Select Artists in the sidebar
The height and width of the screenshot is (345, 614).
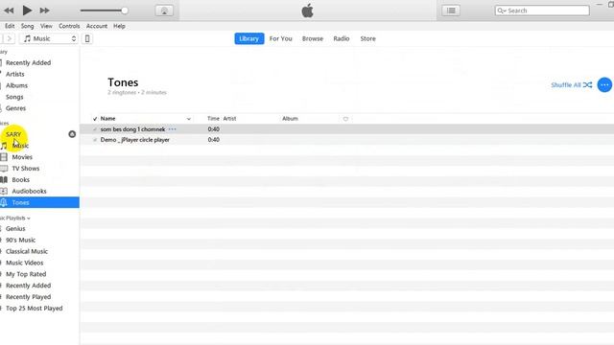[x=15, y=74]
